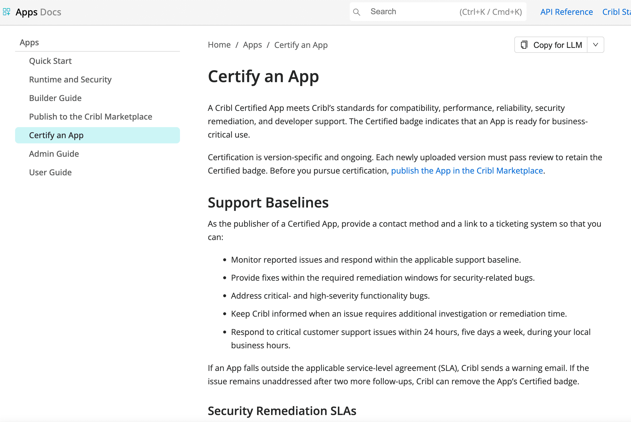The width and height of the screenshot is (631, 422).
Task: Select Certify an App sidebar item
Action: [x=97, y=135]
